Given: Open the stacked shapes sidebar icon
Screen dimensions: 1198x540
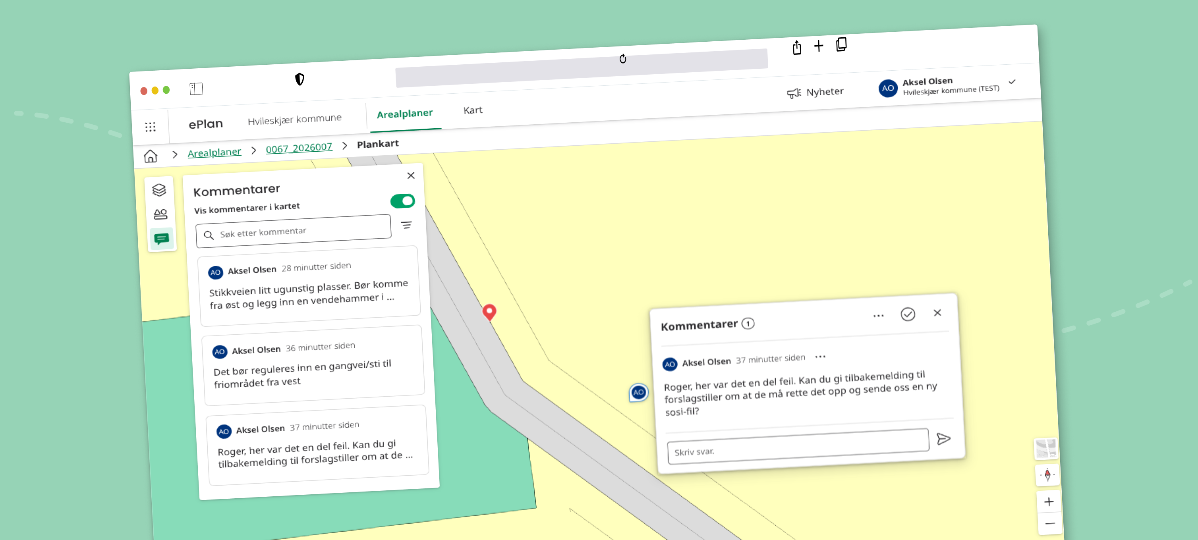Looking at the screenshot, I should pos(160,214).
